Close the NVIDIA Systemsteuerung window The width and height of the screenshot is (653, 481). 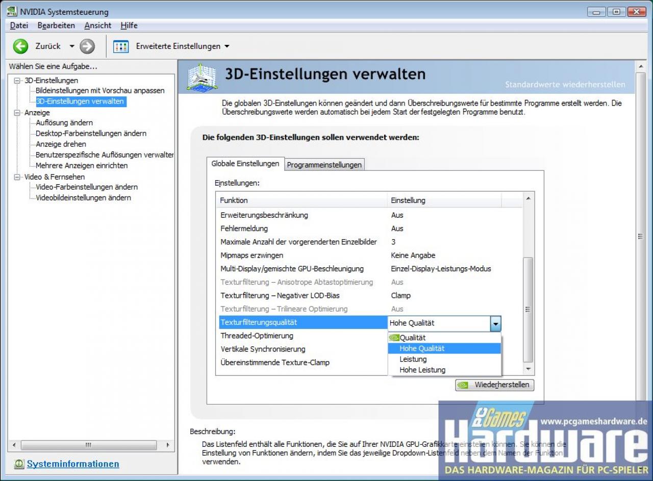637,11
